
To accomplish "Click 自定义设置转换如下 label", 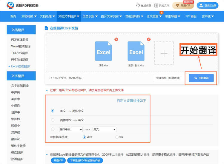I will (131, 101).
